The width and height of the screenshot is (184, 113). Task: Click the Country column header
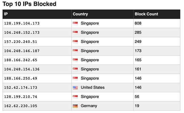click(80, 14)
